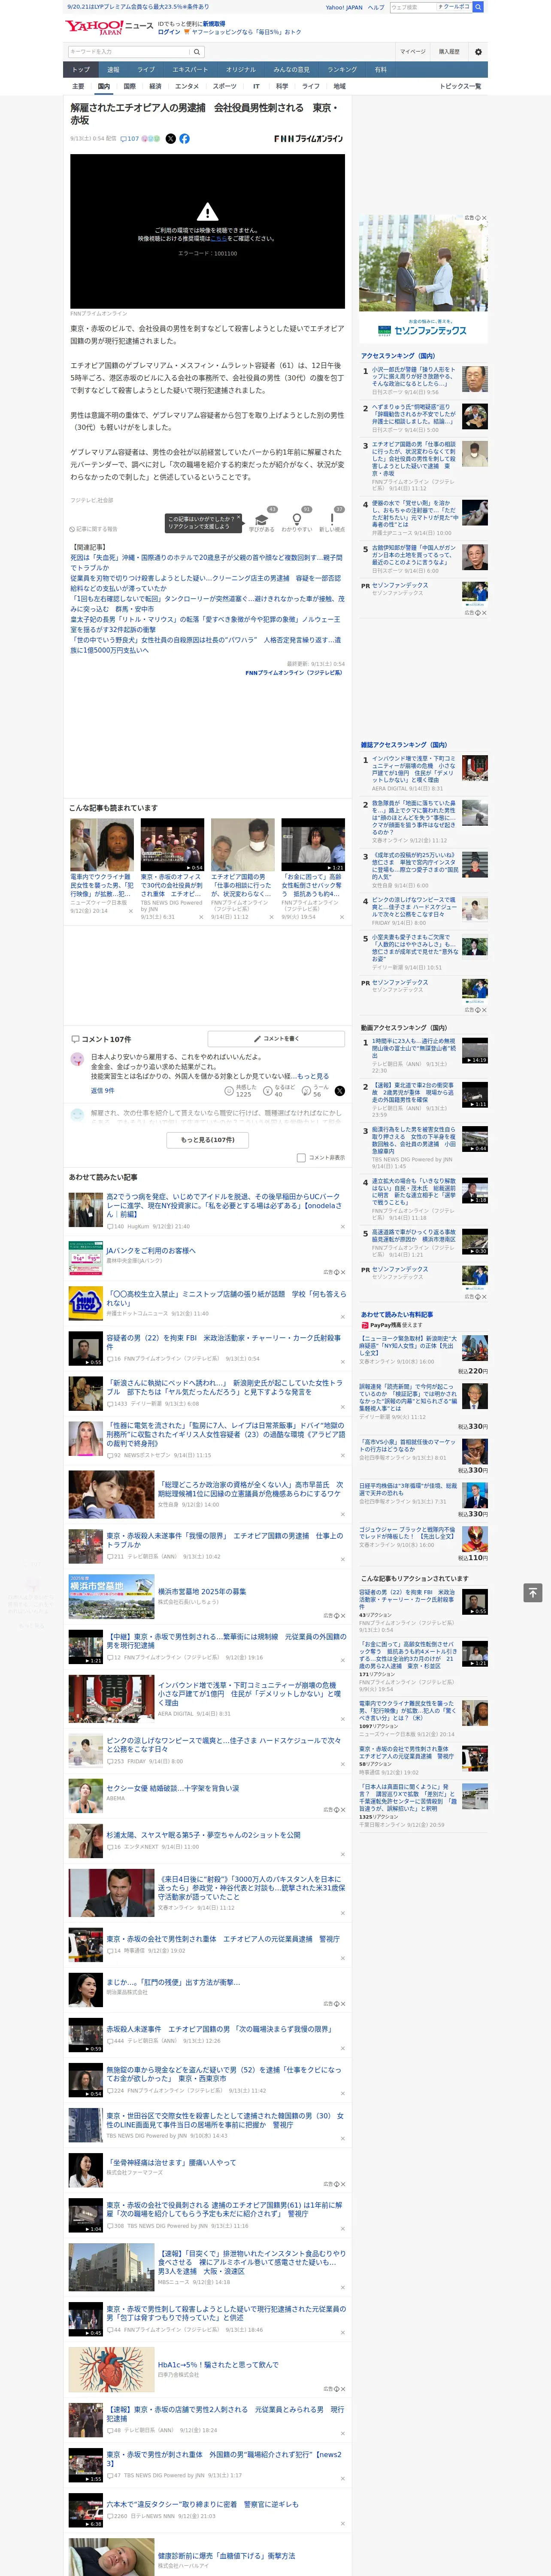Open 六本木で"違反タクシー"取り締まり article
Screen dimensions: 551x2576
click(x=203, y=2504)
